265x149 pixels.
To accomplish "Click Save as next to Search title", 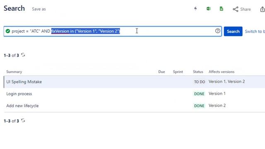I will [39, 9].
